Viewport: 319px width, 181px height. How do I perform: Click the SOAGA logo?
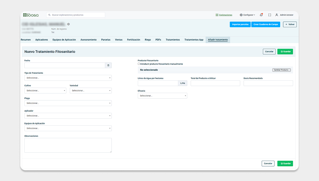point(31,15)
